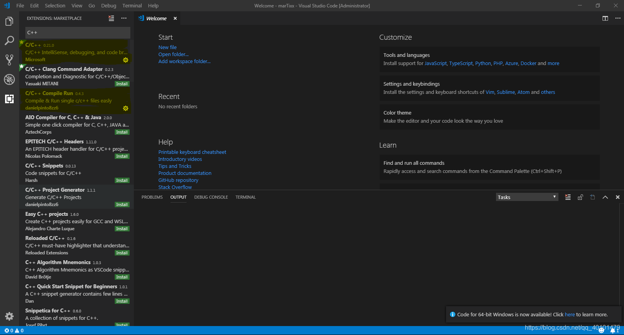Viewport: 624px width, 335px height.
Task: Open the log output file icon
Action: [x=592, y=197]
